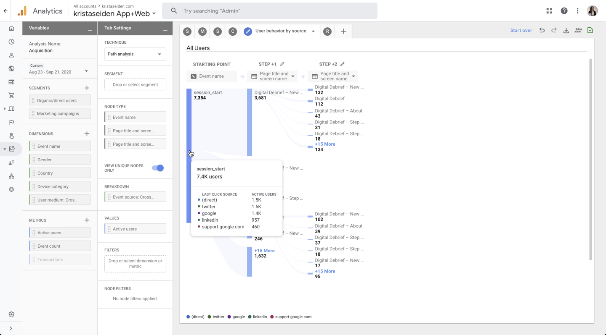This screenshot has width=606, height=335.
Task: Open the kristaseiden App+Web property selector
Action: (x=114, y=13)
